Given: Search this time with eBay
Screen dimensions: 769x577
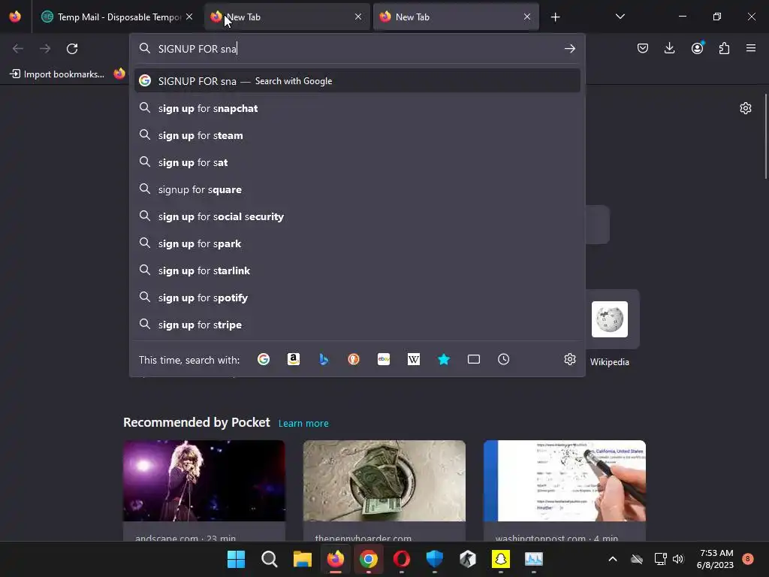Looking at the screenshot, I should coord(384,360).
